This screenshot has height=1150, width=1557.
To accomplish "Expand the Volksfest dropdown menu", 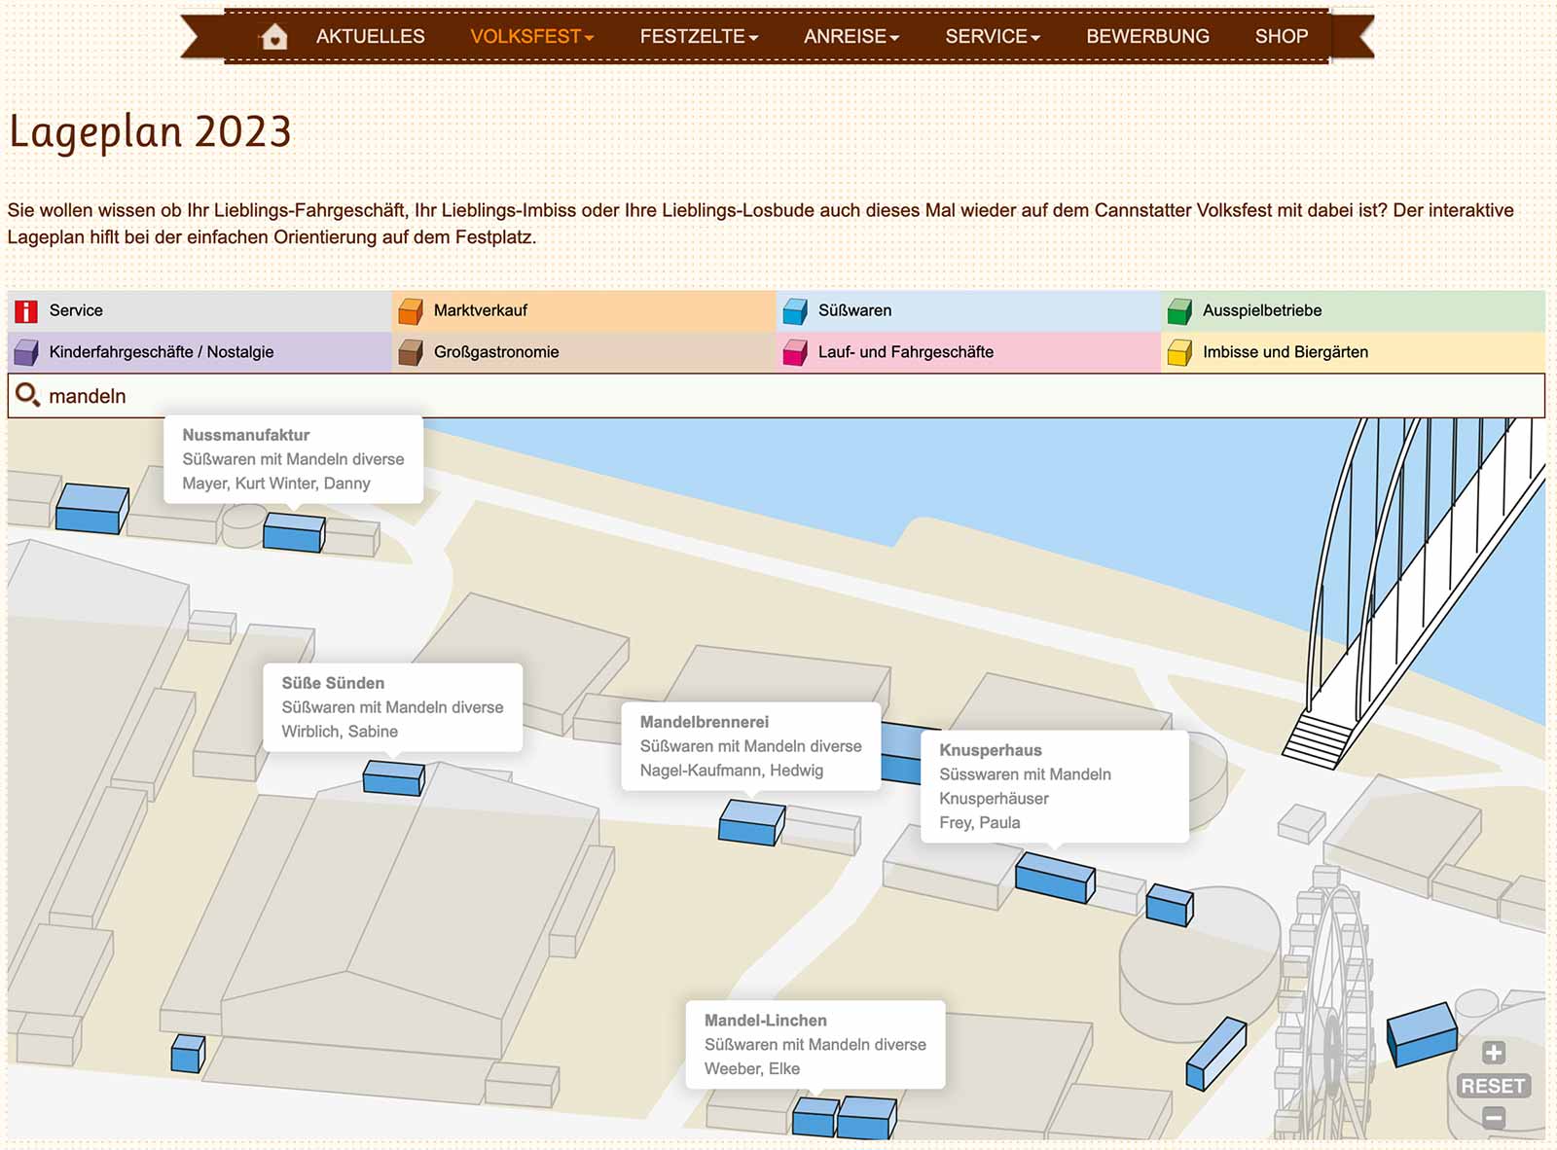I will tap(531, 37).
